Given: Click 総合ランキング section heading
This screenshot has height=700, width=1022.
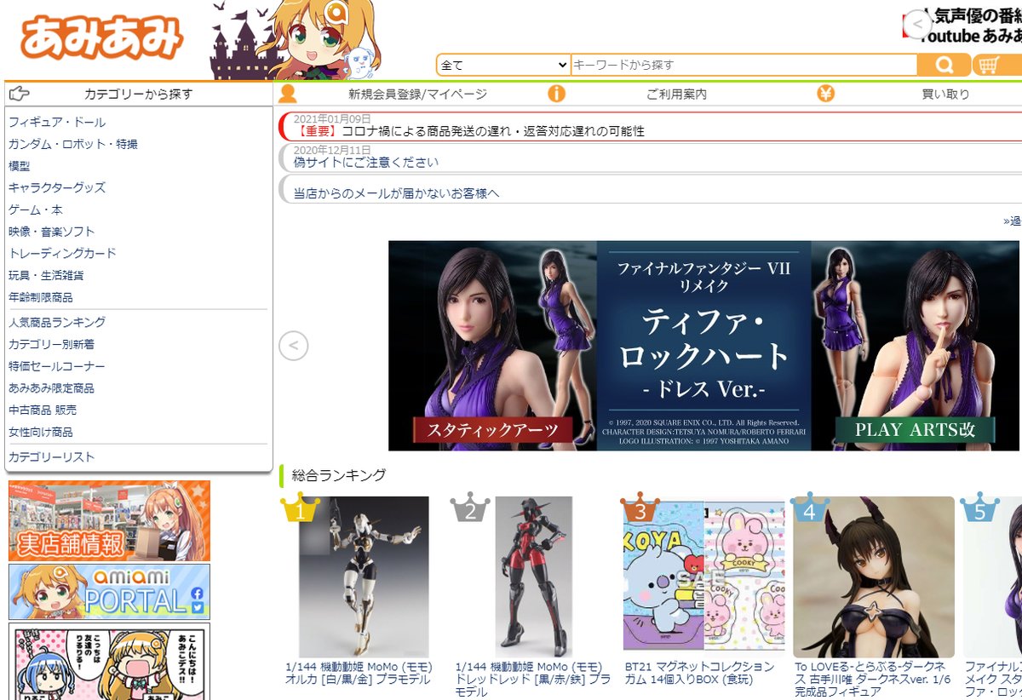Looking at the screenshot, I should coord(339,475).
